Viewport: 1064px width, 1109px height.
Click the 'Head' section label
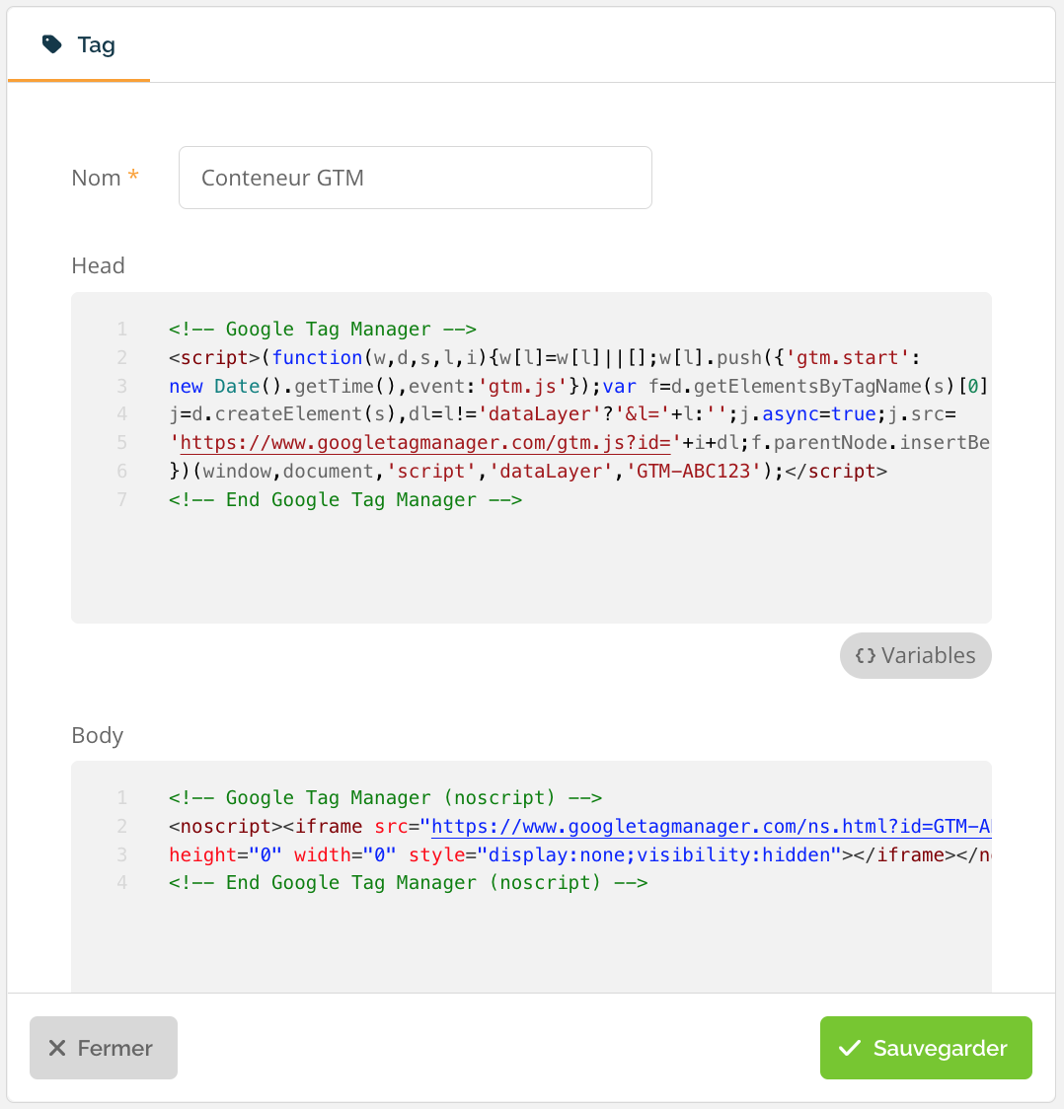pyautogui.click(x=99, y=265)
